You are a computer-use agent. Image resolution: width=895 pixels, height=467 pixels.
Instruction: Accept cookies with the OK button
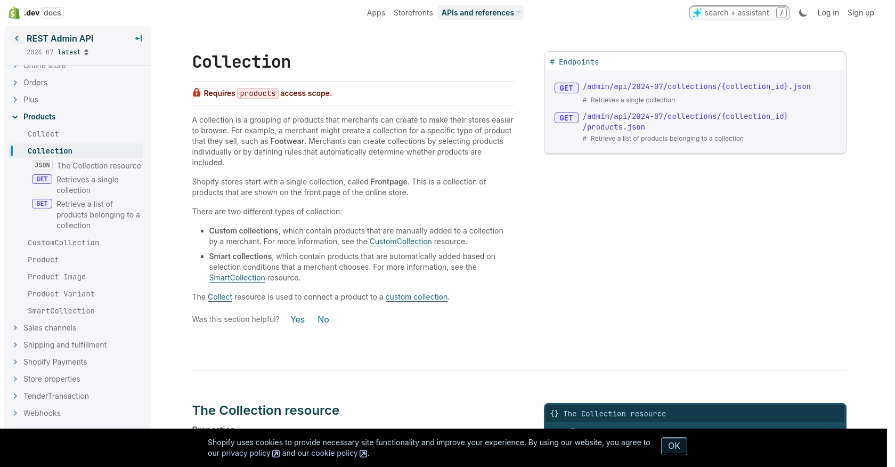(674, 446)
